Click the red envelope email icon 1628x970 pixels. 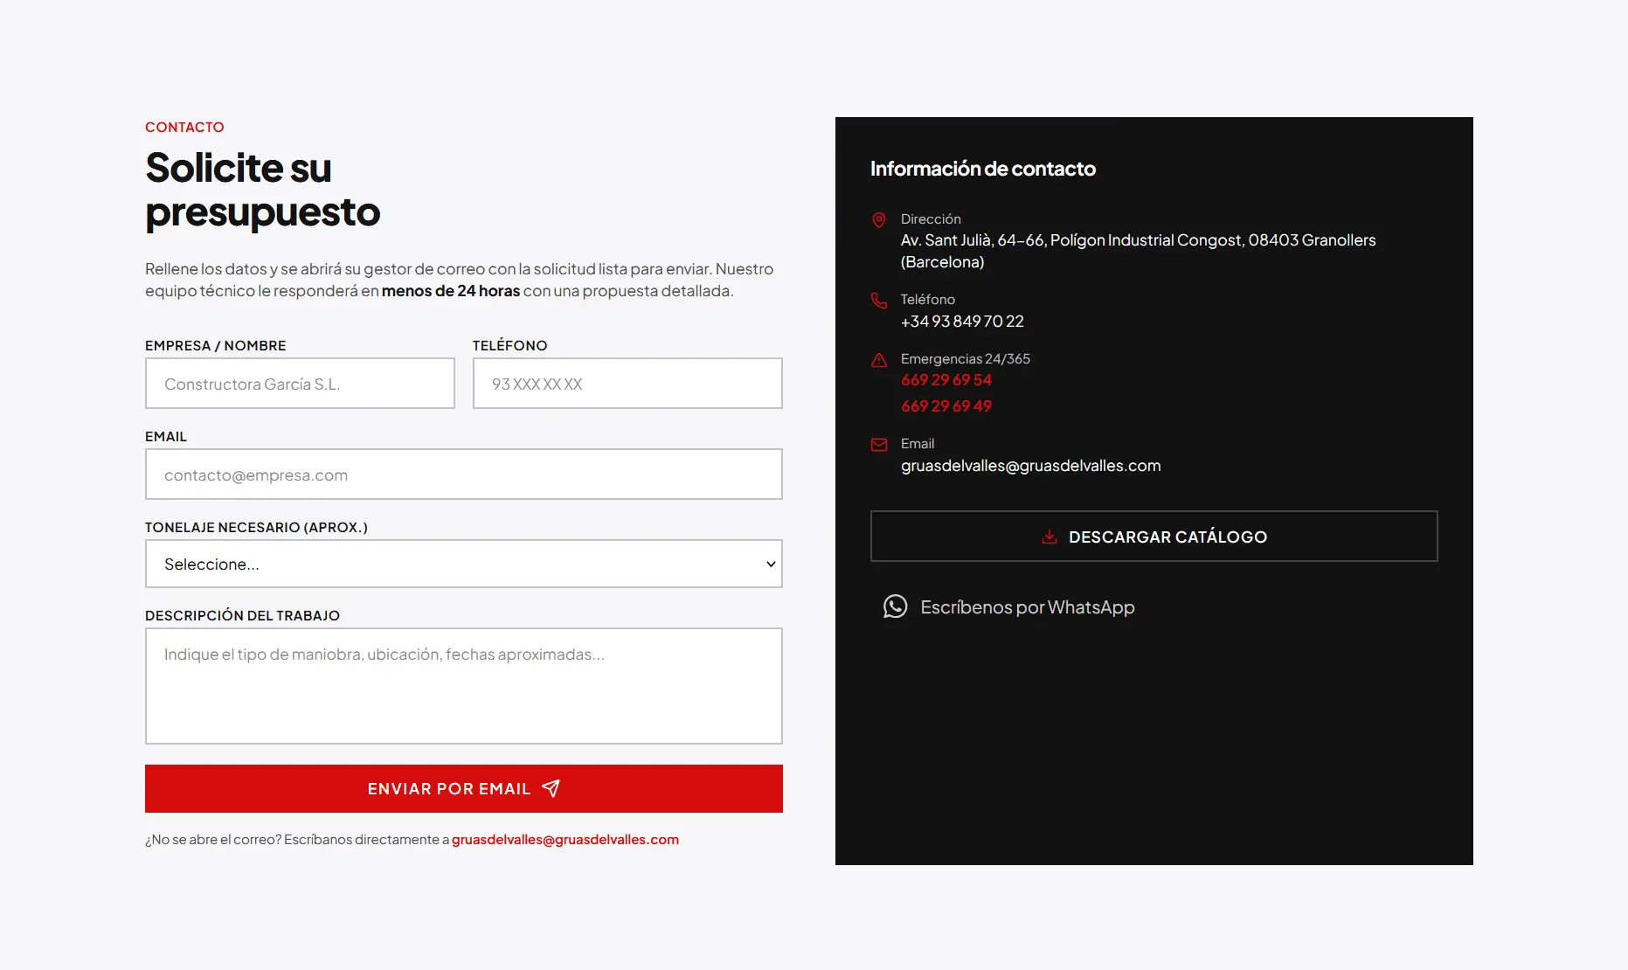pos(879,445)
